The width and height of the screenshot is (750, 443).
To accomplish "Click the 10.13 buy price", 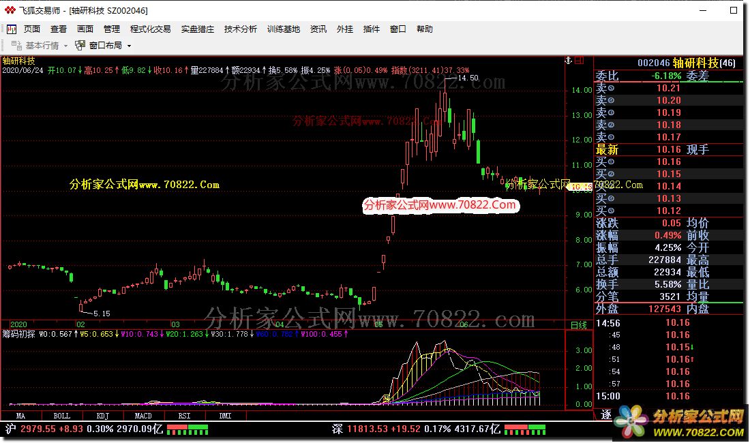I will pyautogui.click(x=668, y=198).
